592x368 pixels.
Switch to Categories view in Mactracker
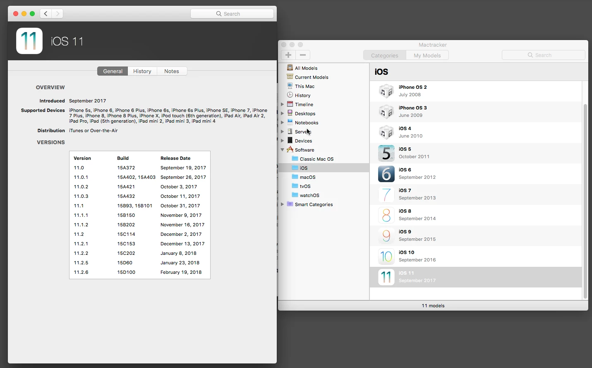(x=385, y=55)
